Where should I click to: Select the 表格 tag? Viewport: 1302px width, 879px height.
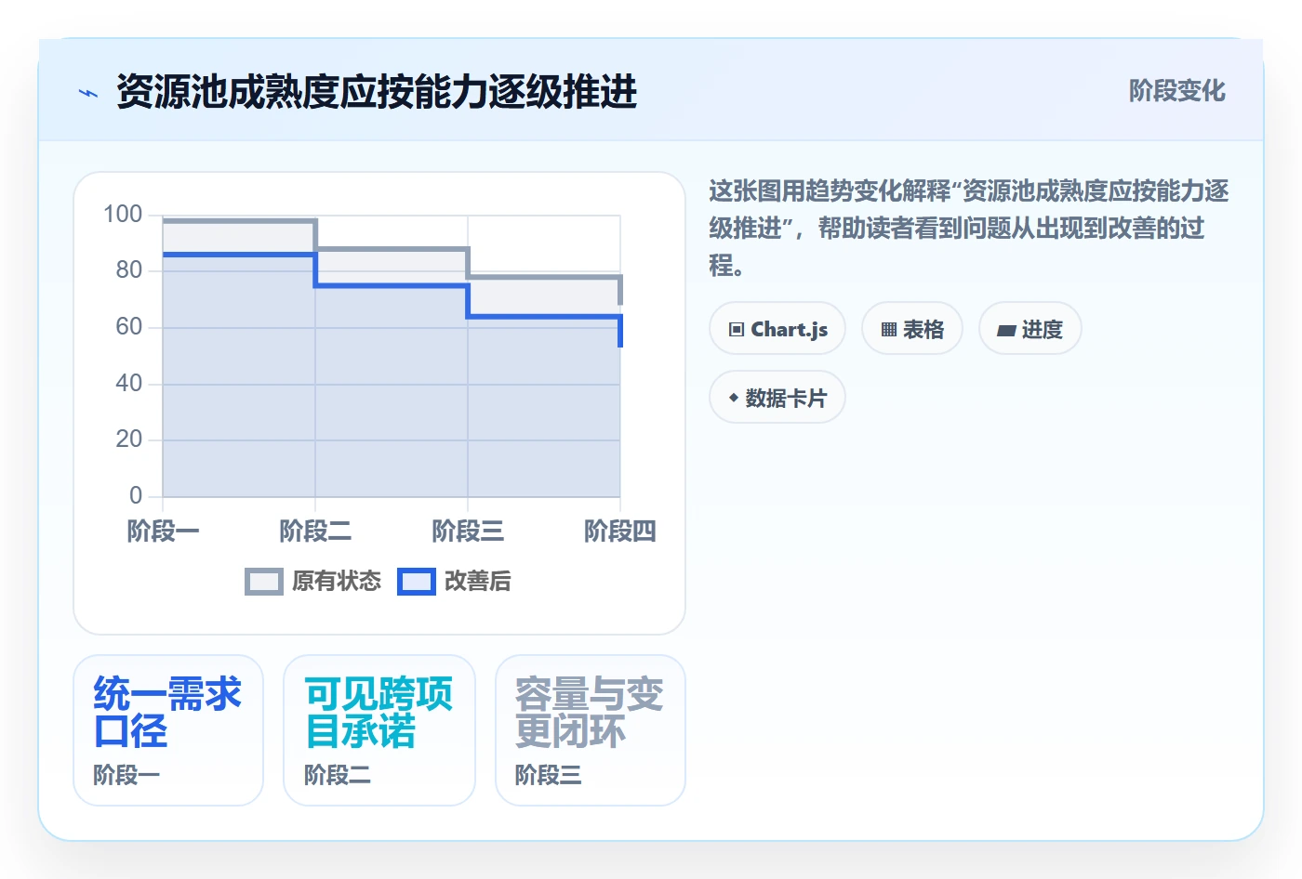[912, 329]
